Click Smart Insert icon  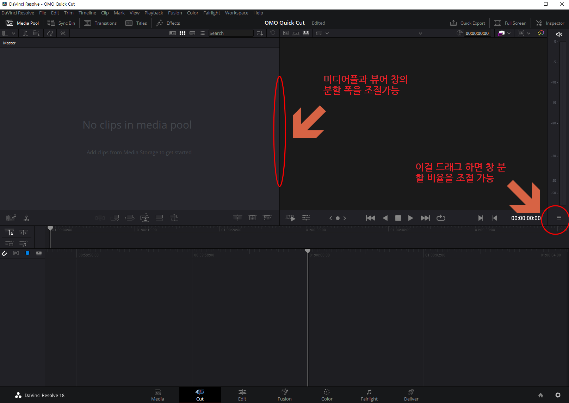click(100, 218)
